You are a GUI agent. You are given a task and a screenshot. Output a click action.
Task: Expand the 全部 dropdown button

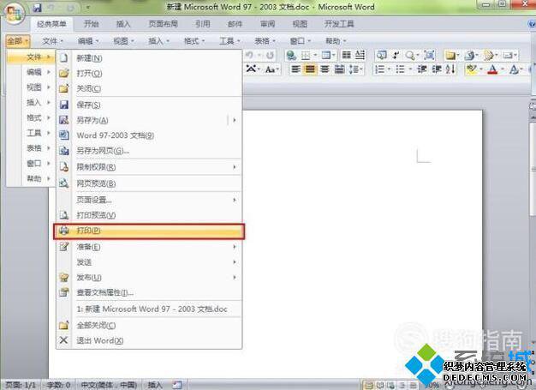point(18,41)
